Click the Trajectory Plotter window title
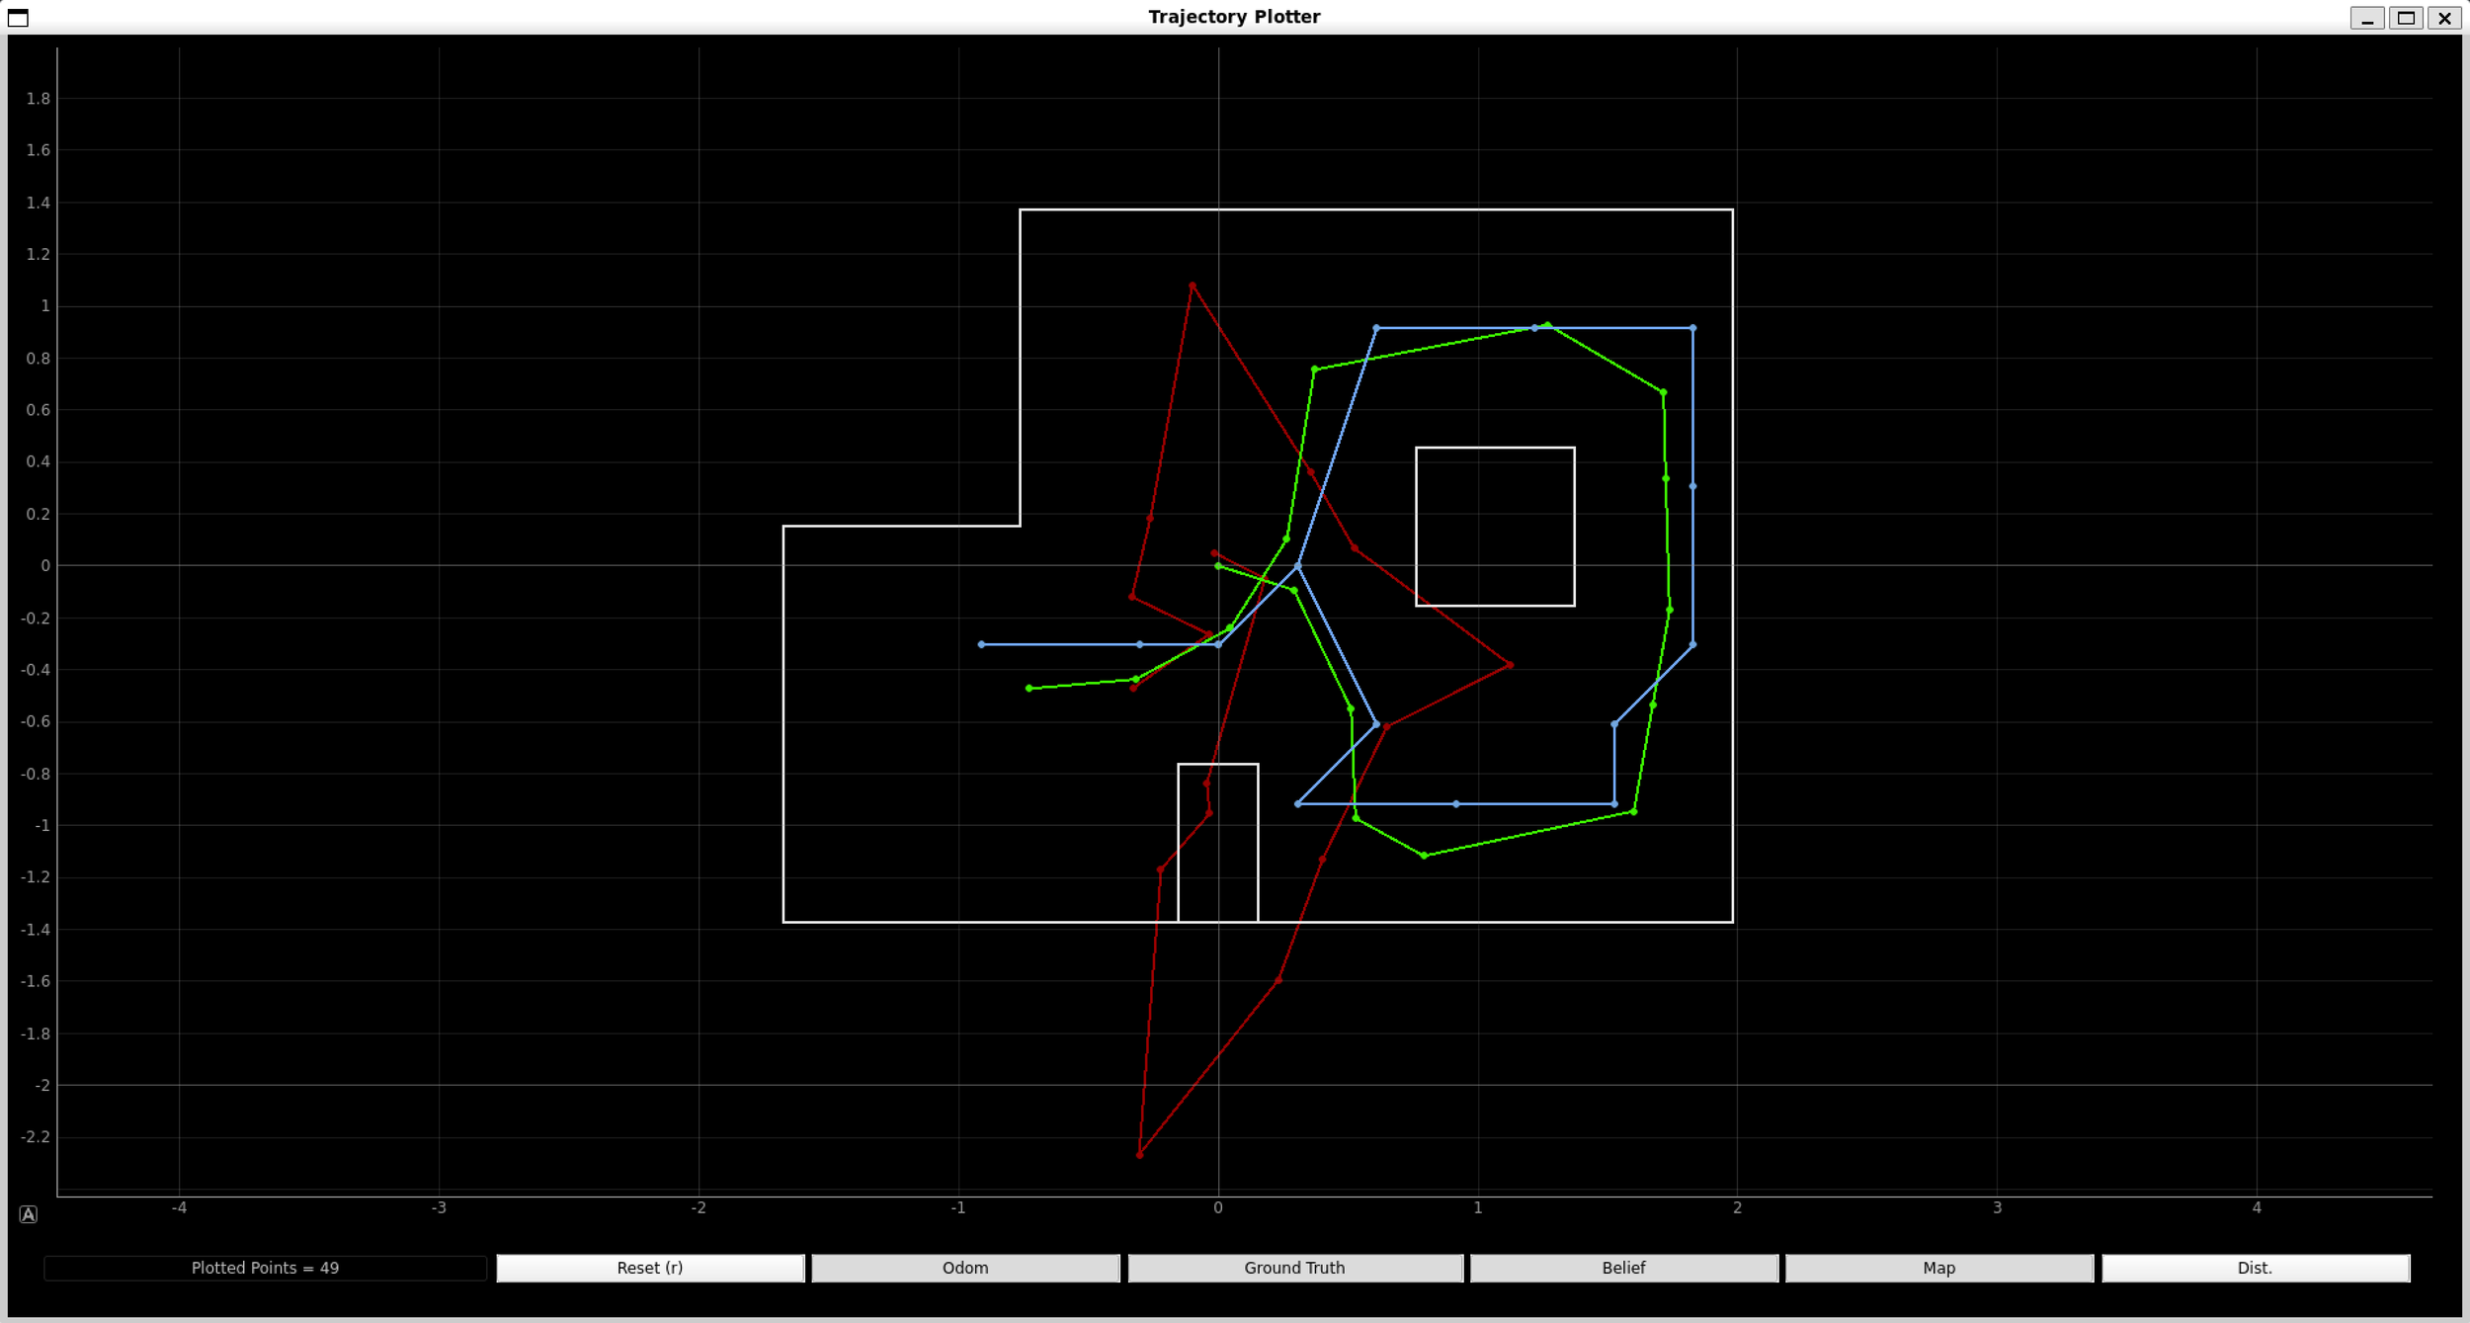This screenshot has height=1323, width=2470. point(1233,16)
